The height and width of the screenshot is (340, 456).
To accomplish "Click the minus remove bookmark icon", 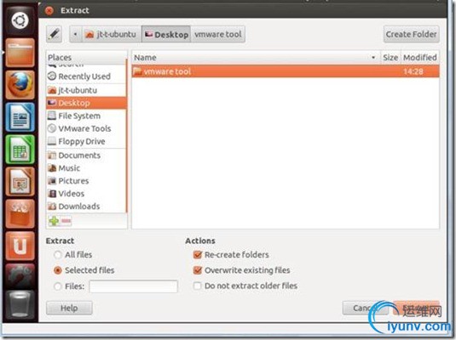I will (66, 221).
